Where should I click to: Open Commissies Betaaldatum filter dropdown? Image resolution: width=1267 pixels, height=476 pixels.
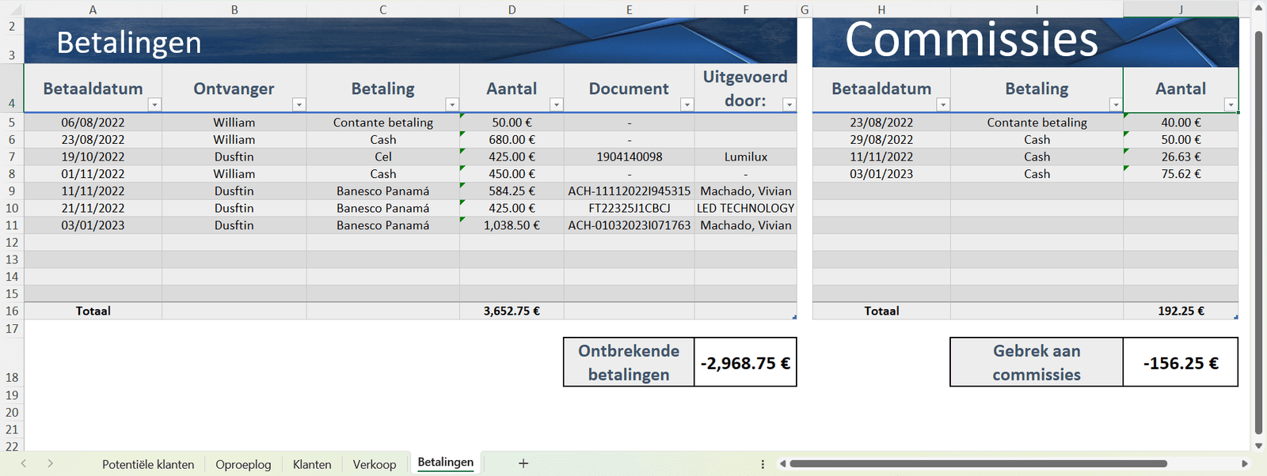tap(942, 104)
